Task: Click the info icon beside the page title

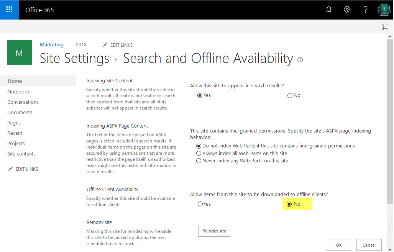Action: (300, 60)
